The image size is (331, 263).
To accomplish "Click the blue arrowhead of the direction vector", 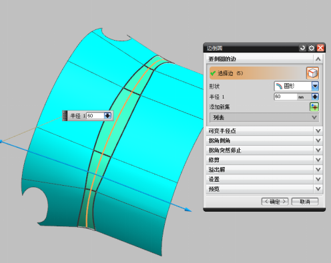I will tap(188, 210).
